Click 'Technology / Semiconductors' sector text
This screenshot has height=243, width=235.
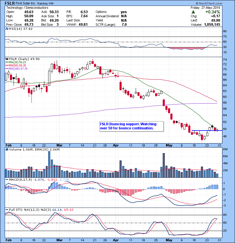coord(27,8)
